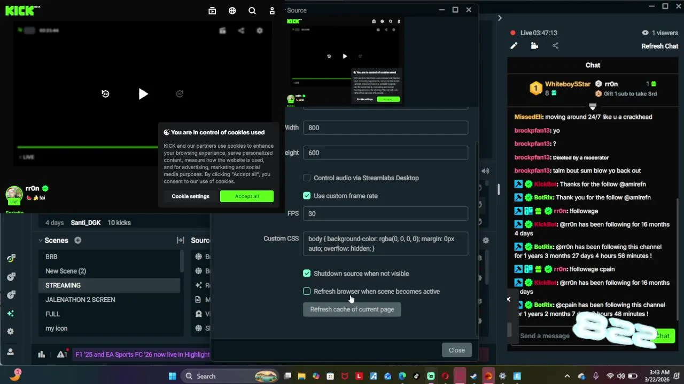Click Refresh cache of current page
Screen dimensions: 684x384
click(x=352, y=309)
